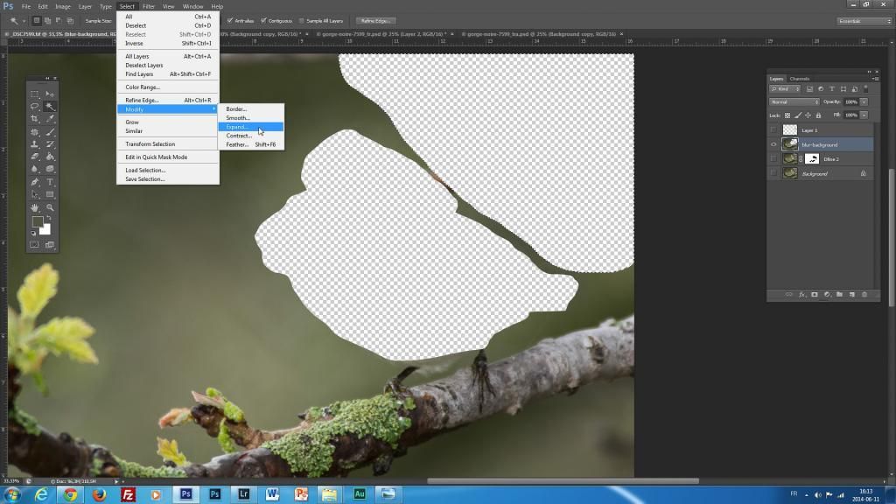
Task: Click the Refine Edge button
Action: point(374,20)
